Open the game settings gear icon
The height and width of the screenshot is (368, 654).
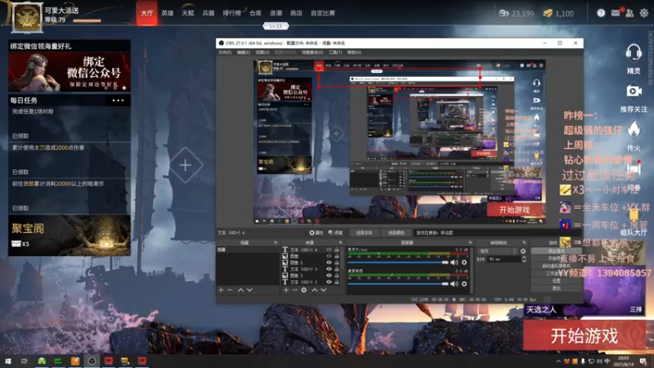[x=643, y=13]
